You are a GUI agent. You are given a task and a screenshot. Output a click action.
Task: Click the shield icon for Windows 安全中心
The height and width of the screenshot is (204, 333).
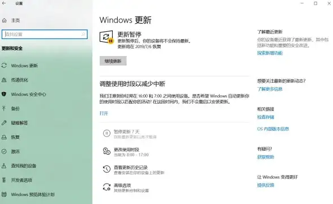coord(4,94)
